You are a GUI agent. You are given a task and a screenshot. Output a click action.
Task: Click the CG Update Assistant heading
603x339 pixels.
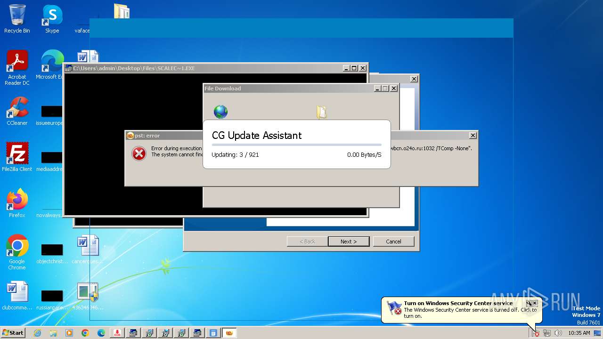(257, 135)
